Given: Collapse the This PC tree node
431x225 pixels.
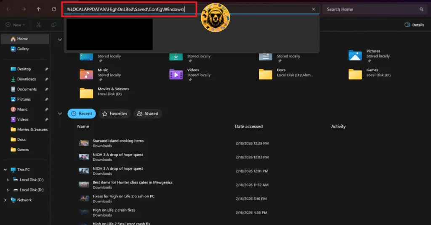Looking at the screenshot, I should click(5, 170).
